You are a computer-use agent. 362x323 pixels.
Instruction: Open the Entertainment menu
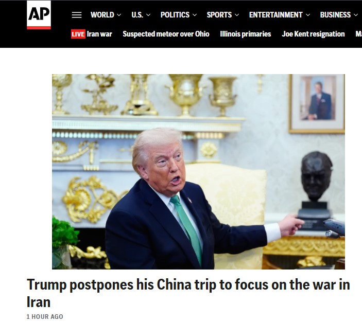pos(275,15)
